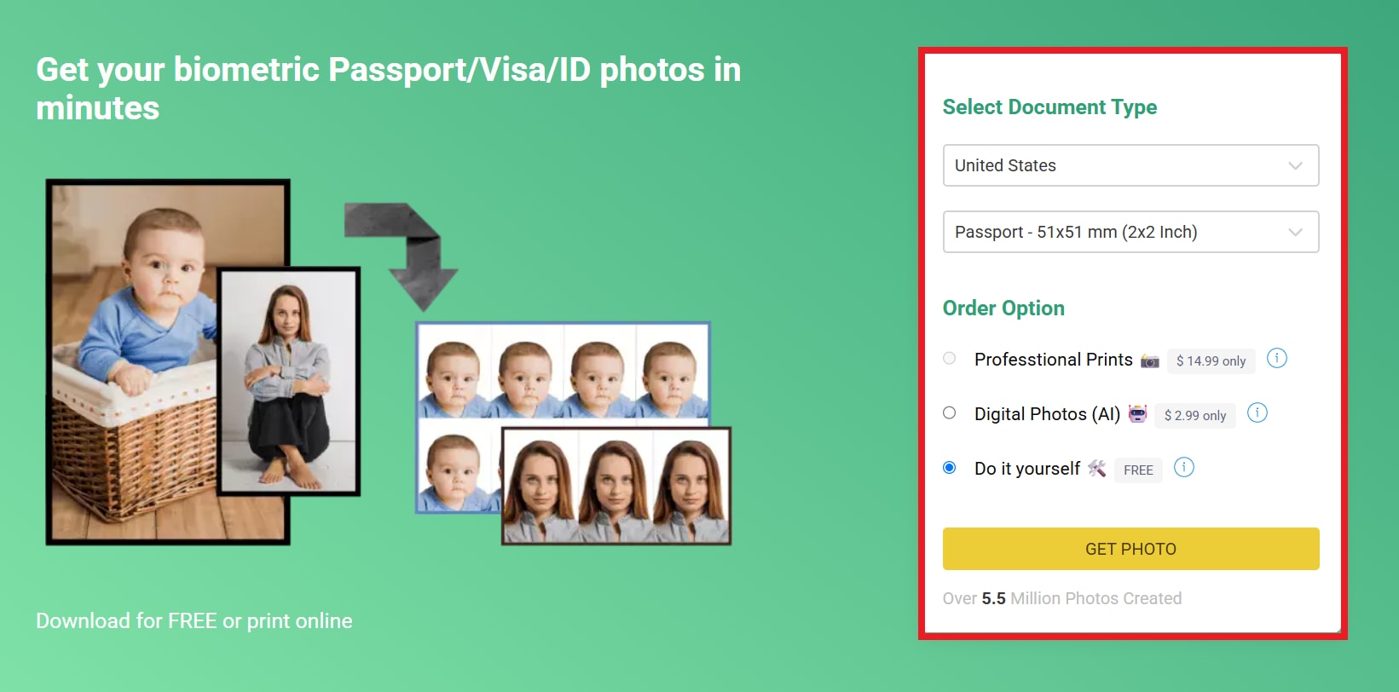Click the tools icon after Do it yourself
The height and width of the screenshot is (692, 1399).
1096,469
